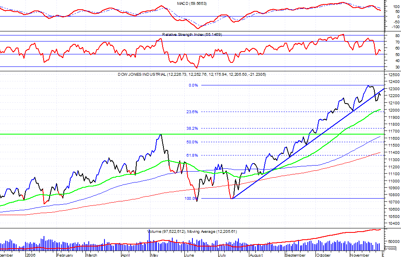Click the June label on time axis

tap(189, 255)
